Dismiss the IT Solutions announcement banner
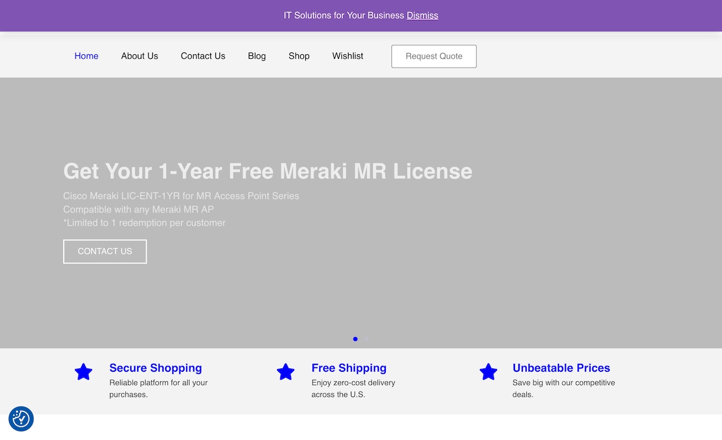Image resolution: width=722 pixels, height=440 pixels. (x=422, y=15)
